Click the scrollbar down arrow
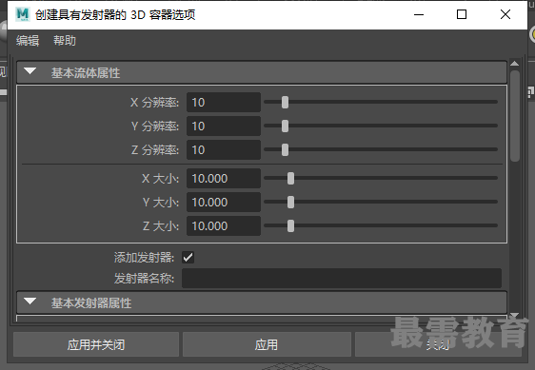 514,315
